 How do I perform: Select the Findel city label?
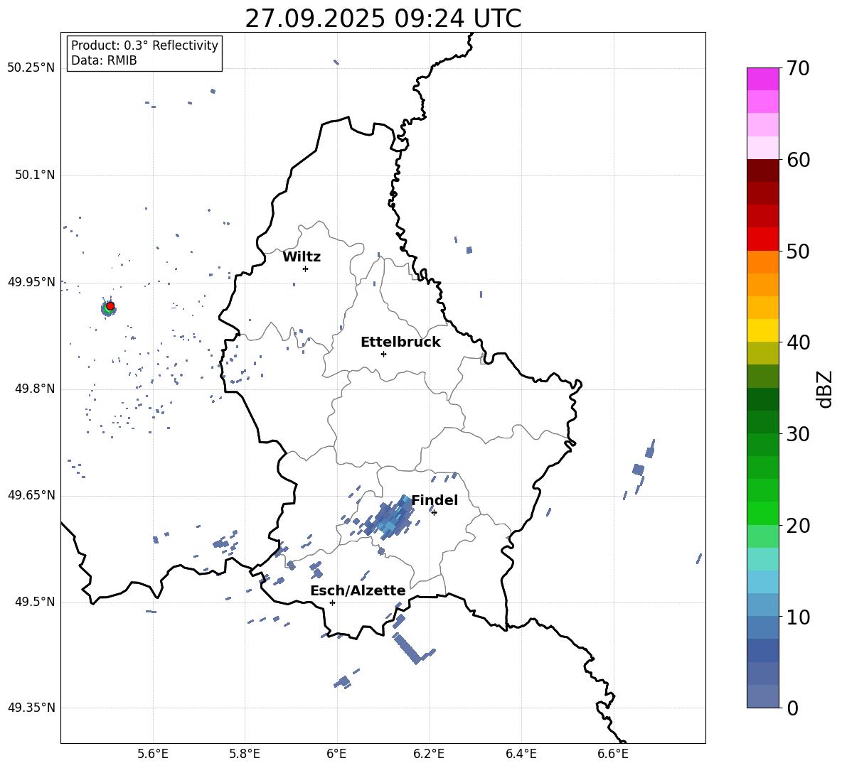(435, 500)
